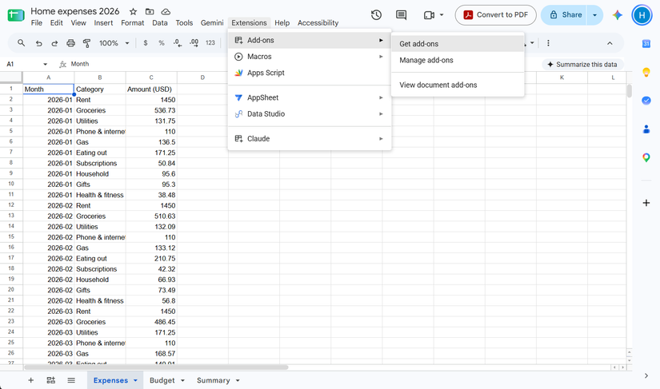Switch to the Summary sheet tab
Screen dimensions: 660x389
click(214, 380)
